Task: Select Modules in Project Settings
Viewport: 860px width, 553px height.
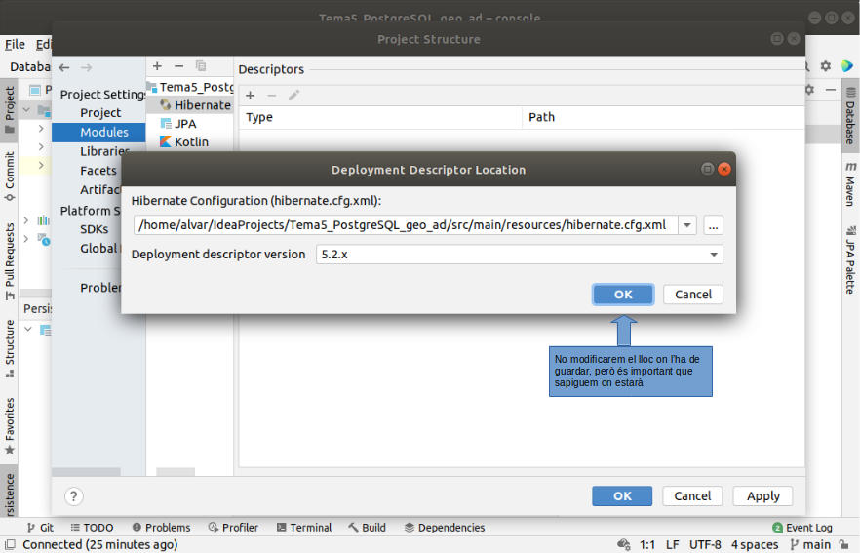Action: point(98,133)
